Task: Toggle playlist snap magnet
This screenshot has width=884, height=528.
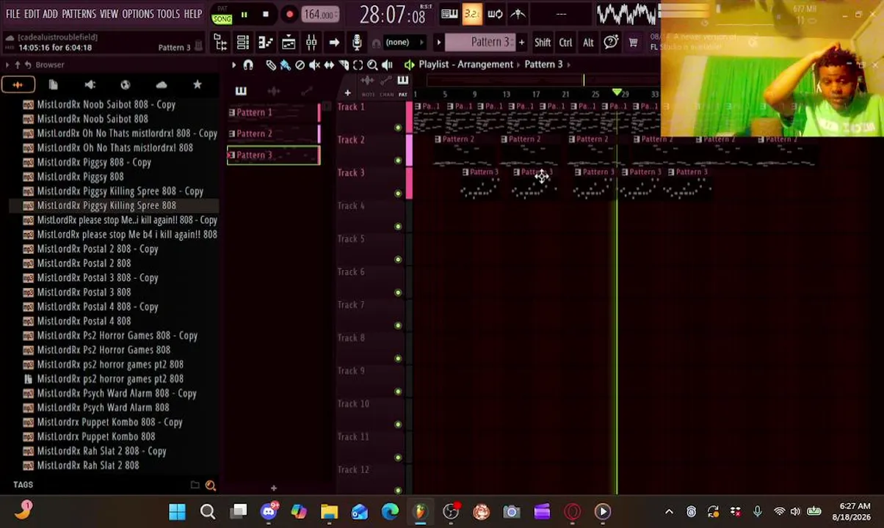Action: point(248,65)
